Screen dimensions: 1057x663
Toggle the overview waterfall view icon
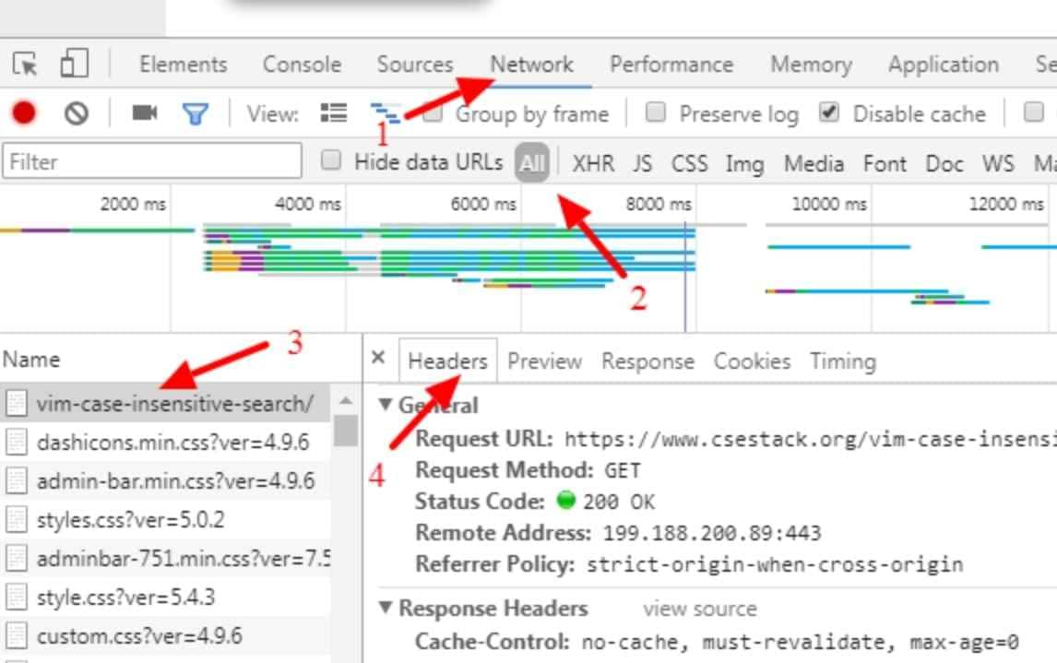(386, 112)
